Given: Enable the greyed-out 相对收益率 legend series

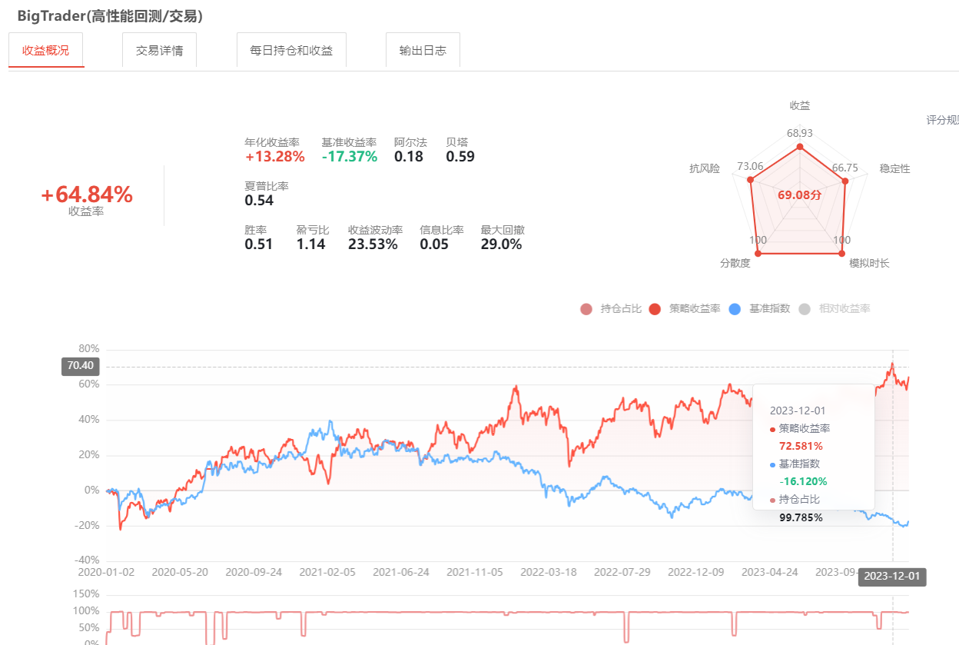Looking at the screenshot, I should (x=835, y=309).
